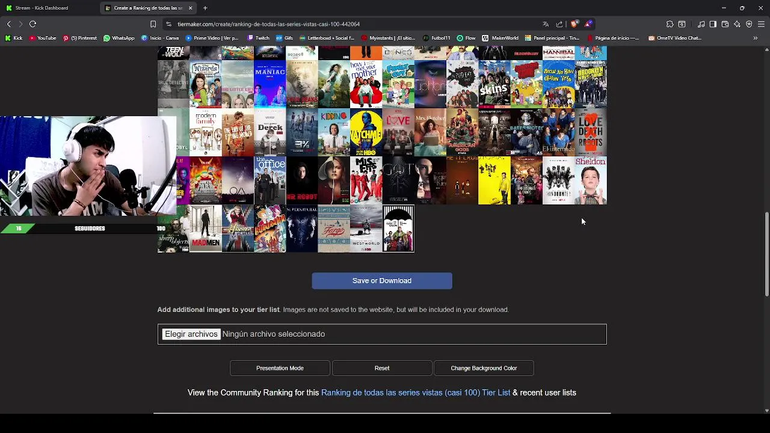Expand the hidden bookmarks overflow chevron

756,38
